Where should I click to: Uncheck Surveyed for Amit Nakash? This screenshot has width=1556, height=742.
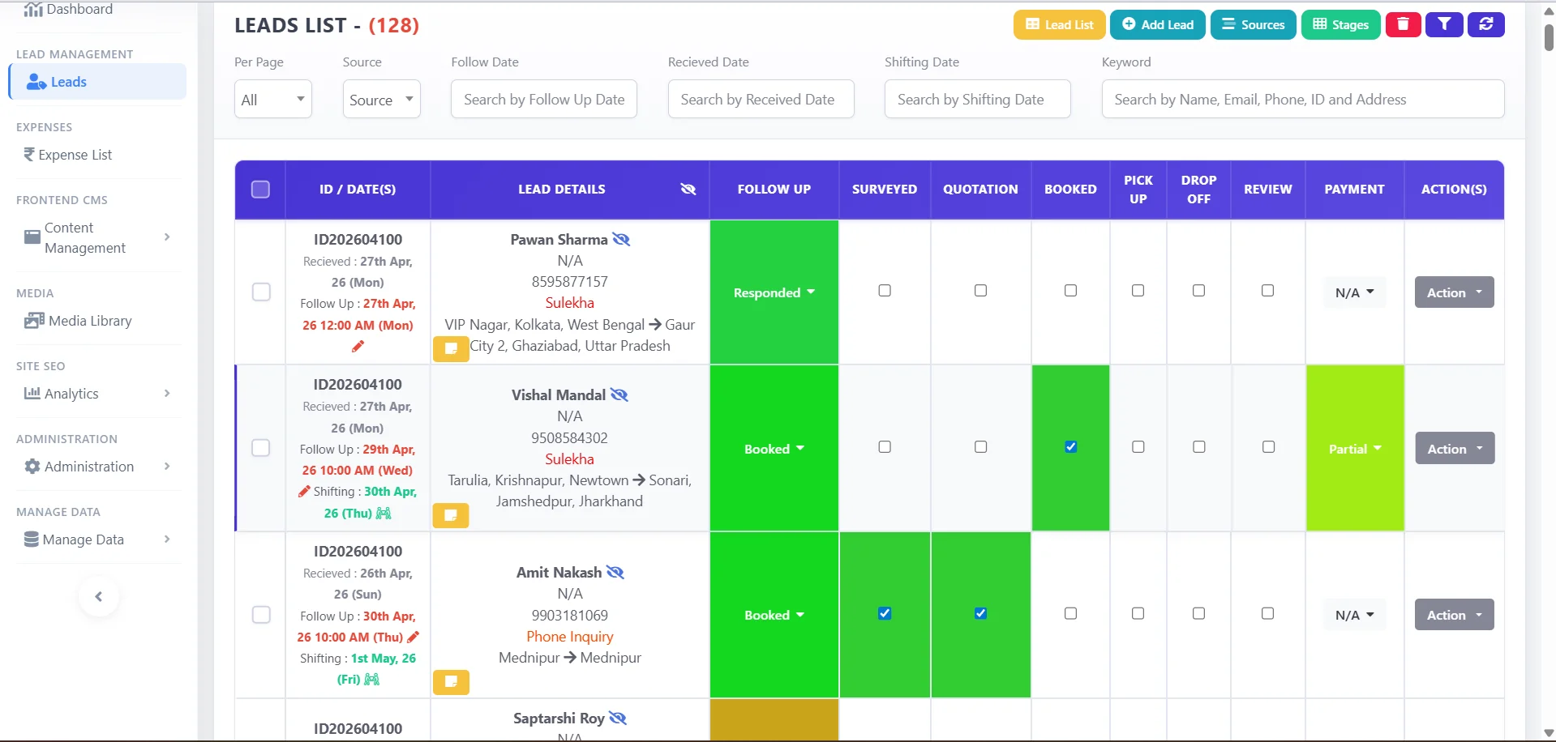885,613
